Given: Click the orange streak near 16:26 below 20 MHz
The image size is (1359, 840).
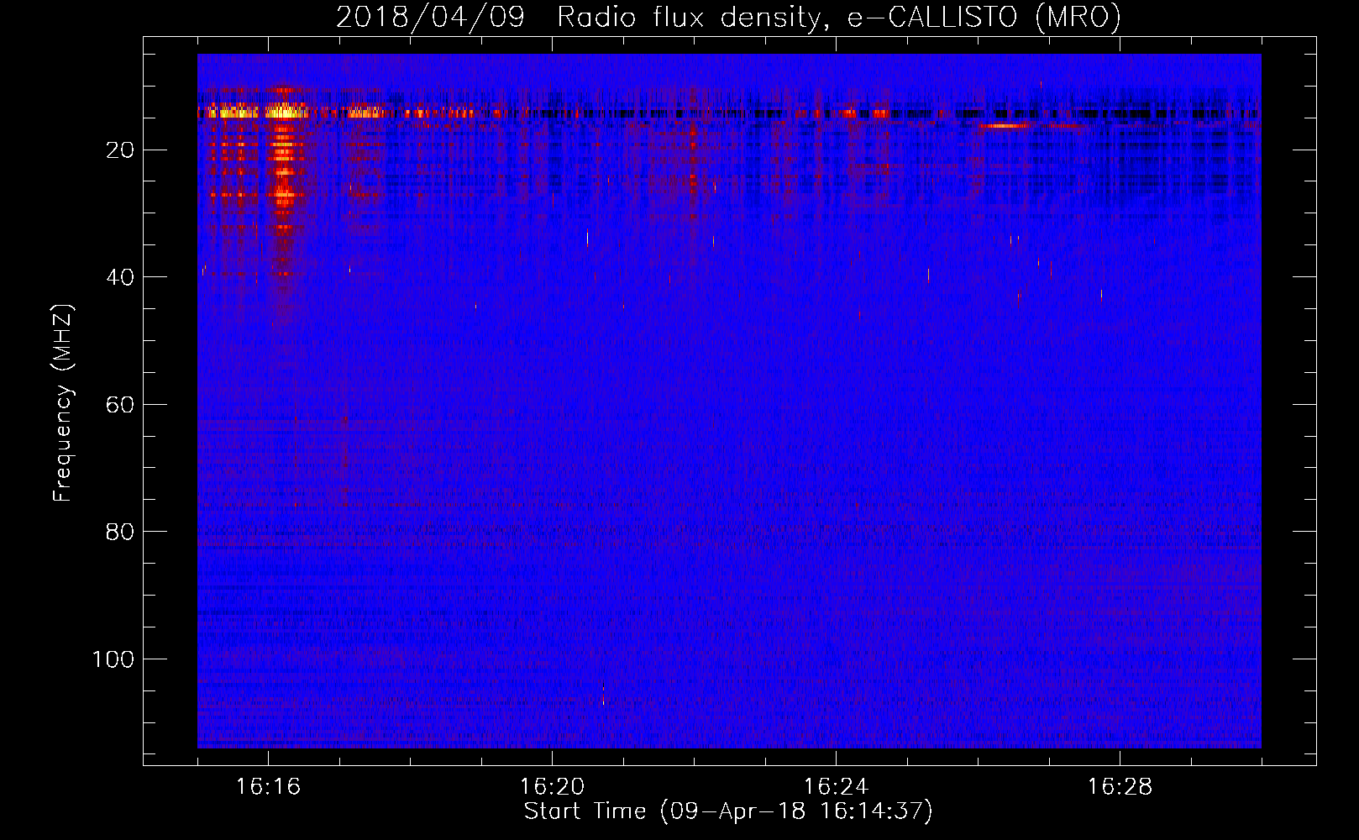Looking at the screenshot, I should click(x=1005, y=126).
